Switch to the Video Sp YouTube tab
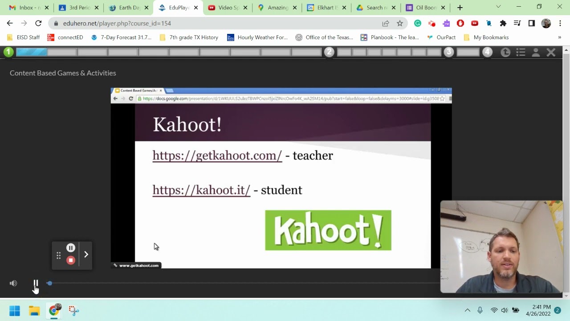Screen dimensions: 570x321 [228, 8]
